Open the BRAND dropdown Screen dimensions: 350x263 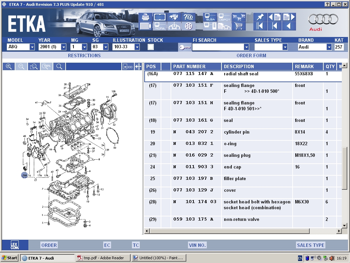point(329,47)
